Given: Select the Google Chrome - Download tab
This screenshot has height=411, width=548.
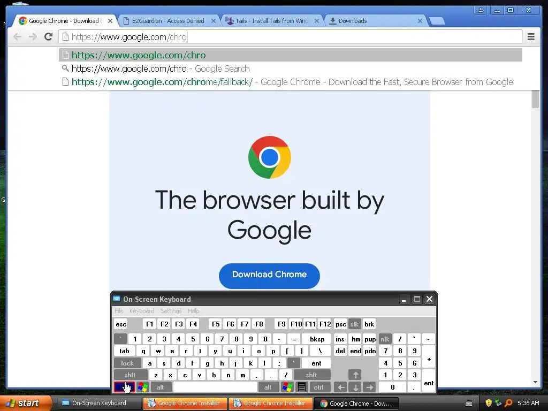Looking at the screenshot, I should click(65, 21).
